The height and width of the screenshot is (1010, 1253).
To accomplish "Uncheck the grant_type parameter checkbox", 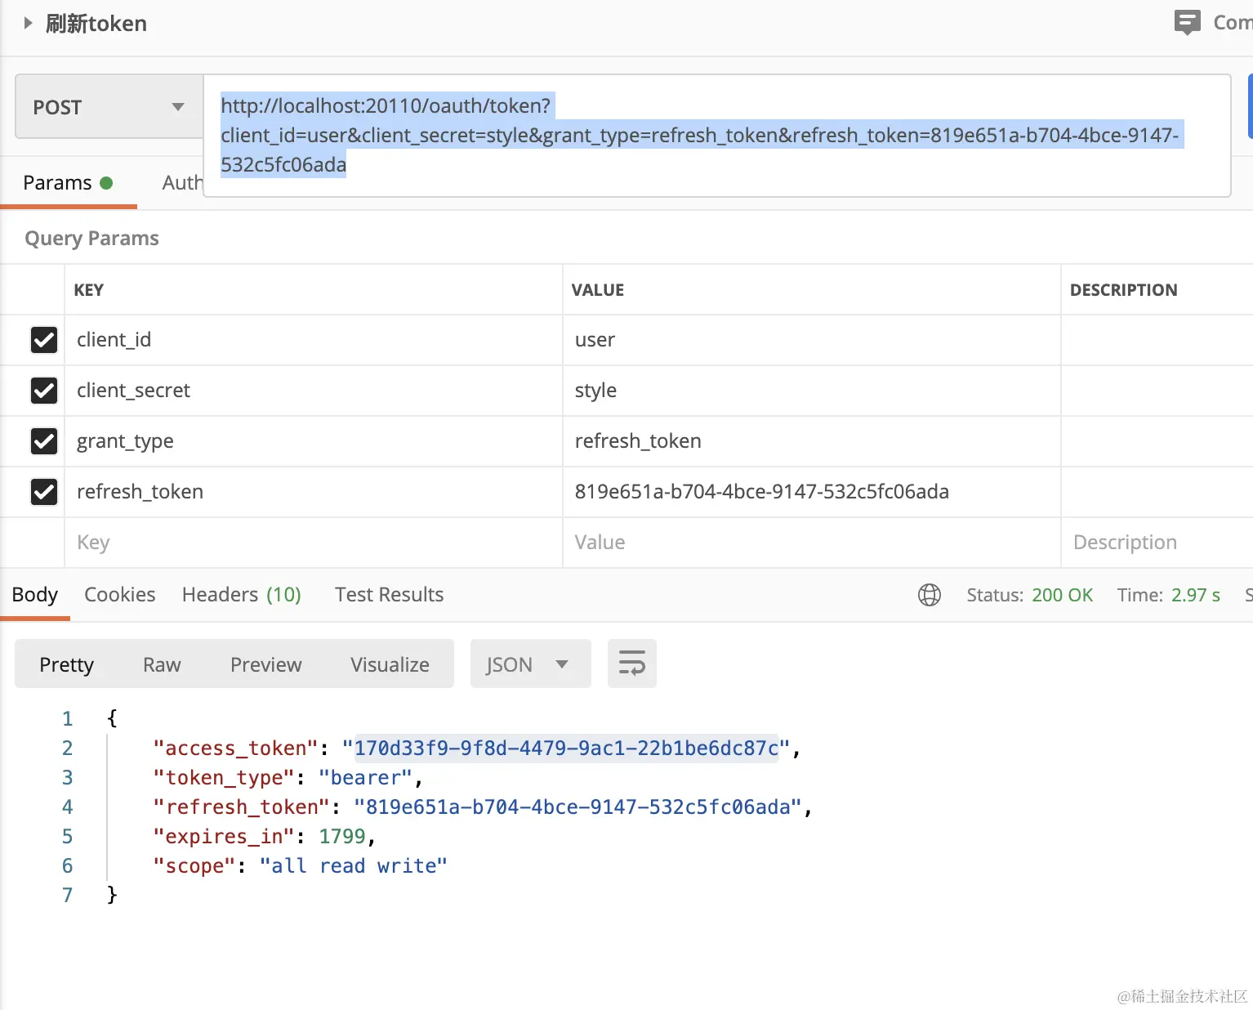I will click(44, 441).
